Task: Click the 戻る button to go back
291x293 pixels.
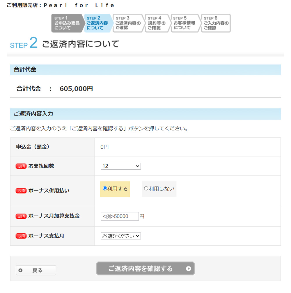Action: click(36, 270)
